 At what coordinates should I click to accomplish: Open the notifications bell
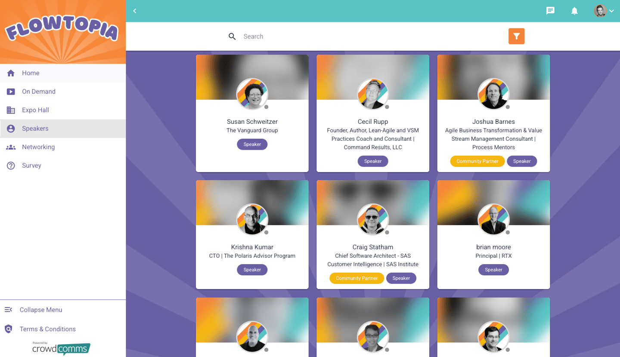pos(574,11)
